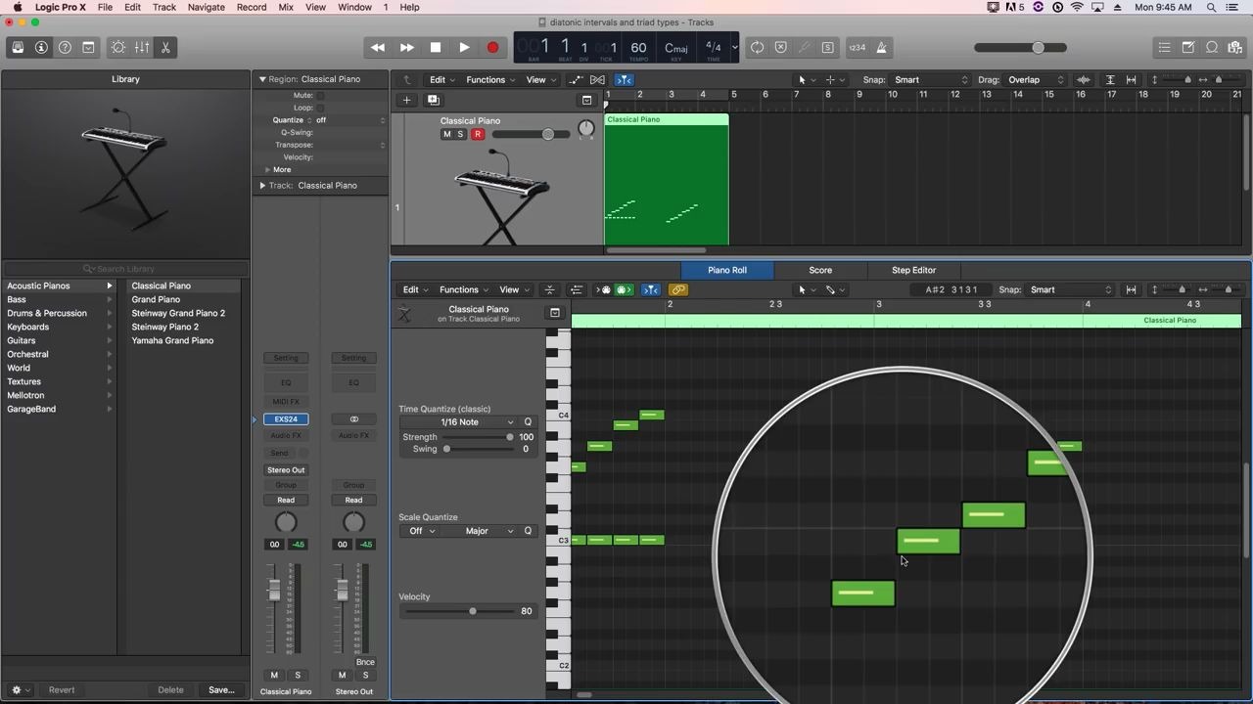Viewport: 1253px width, 704px height.
Task: Open the List Editors button
Action: tap(1164, 47)
